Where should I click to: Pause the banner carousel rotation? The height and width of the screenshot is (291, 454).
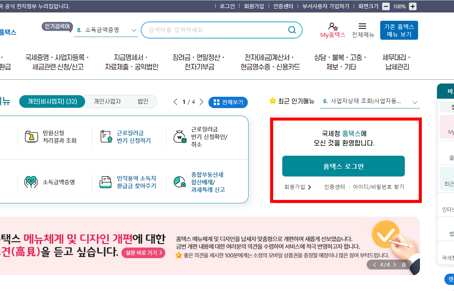point(403,265)
